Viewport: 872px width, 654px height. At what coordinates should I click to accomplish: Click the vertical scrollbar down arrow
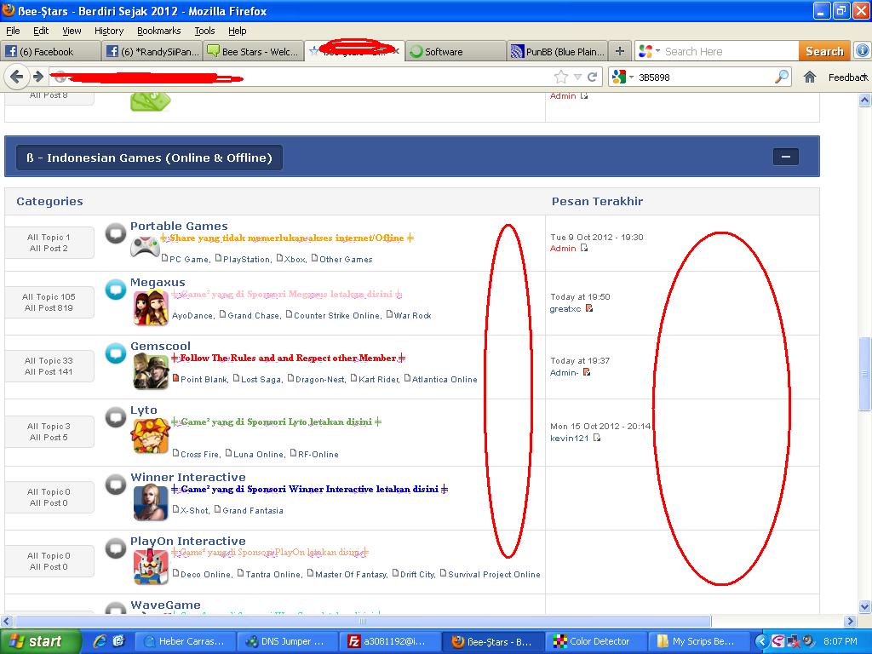coord(865,606)
